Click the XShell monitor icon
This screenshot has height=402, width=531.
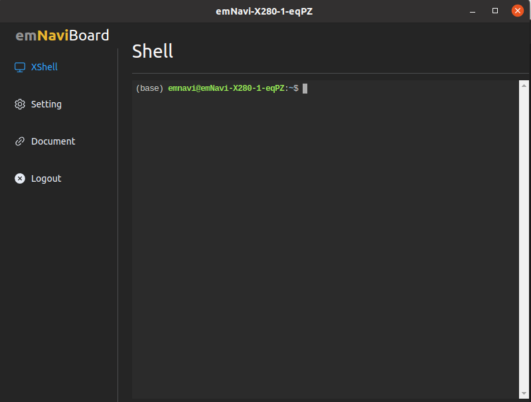pos(20,67)
